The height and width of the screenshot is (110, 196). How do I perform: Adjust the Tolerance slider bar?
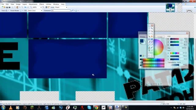[x=61, y=11]
